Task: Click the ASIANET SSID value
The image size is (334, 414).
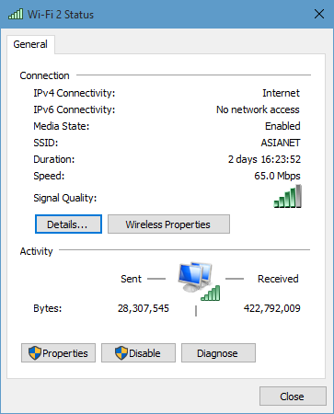Action: [x=281, y=143]
